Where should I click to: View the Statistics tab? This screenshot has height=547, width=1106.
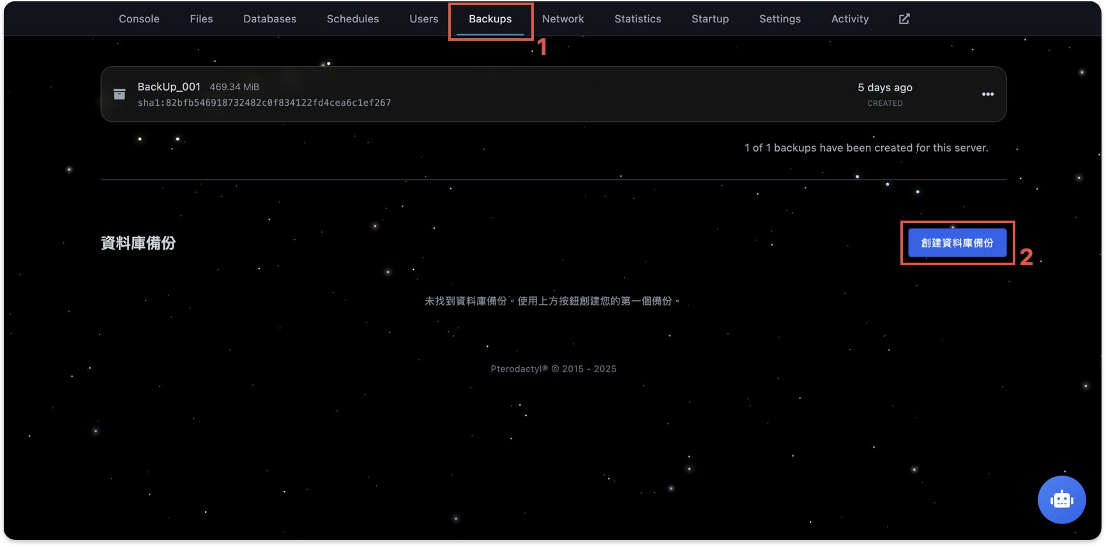(x=637, y=19)
